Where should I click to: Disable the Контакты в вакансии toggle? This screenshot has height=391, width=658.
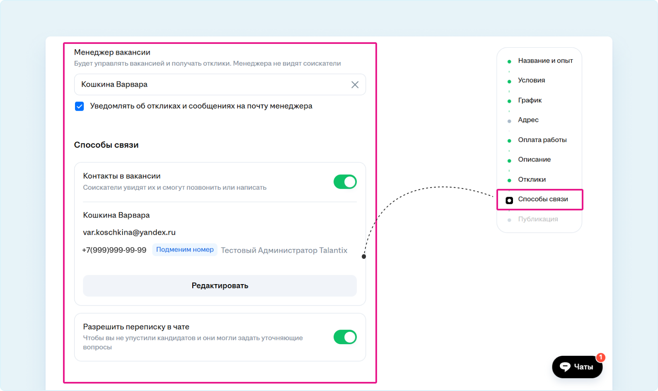click(345, 182)
